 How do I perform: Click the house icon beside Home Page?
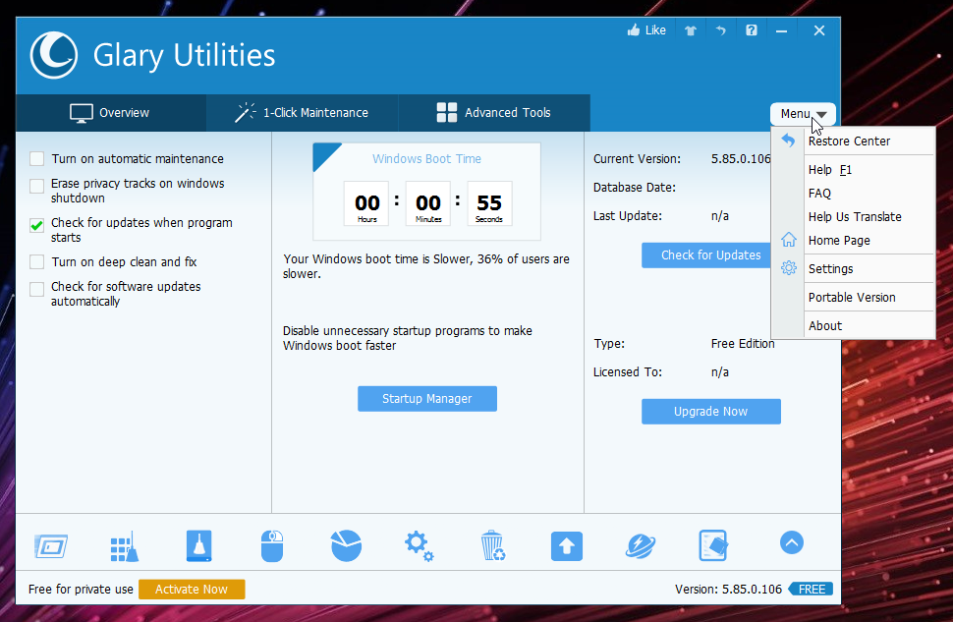[x=788, y=240]
